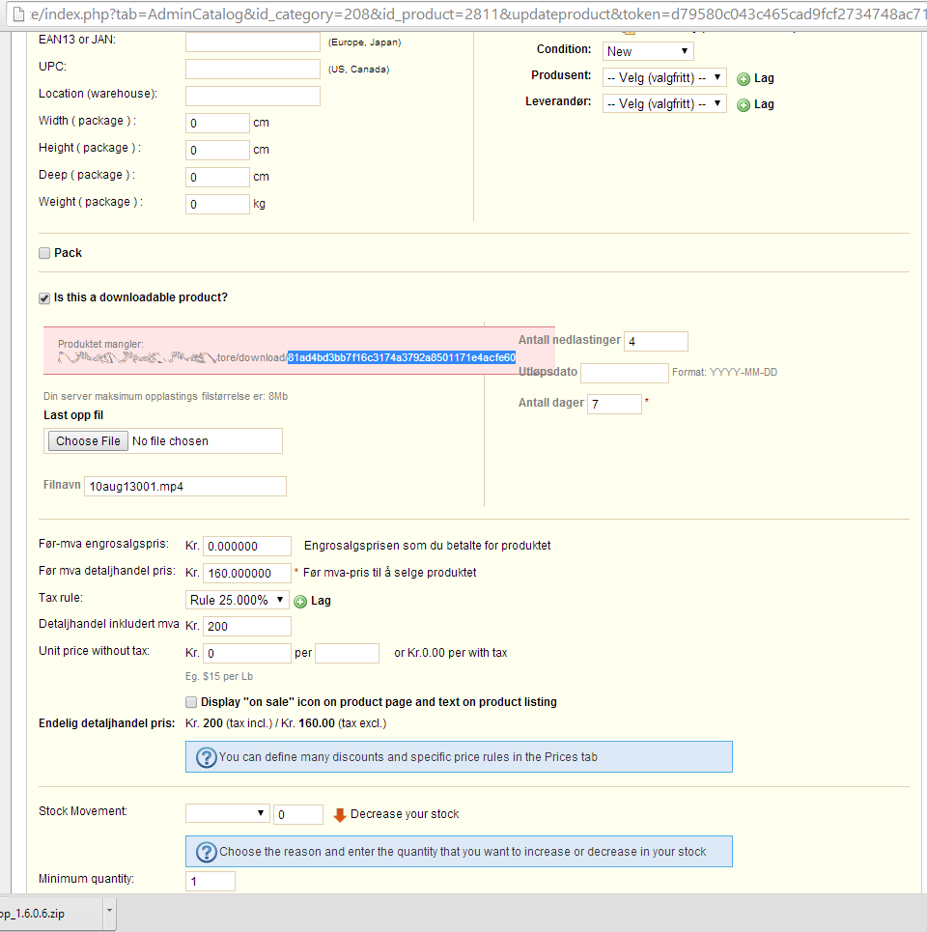Open the downloaded 1.6.0.6.zip file item
927x932 pixels.
point(51,914)
